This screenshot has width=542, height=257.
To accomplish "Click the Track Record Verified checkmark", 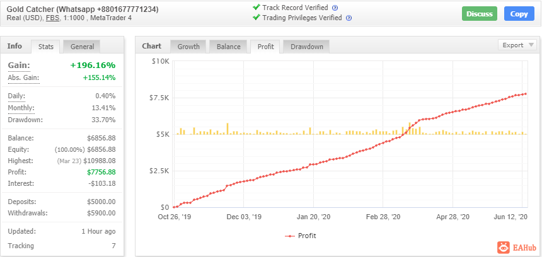I will tap(256, 8).
